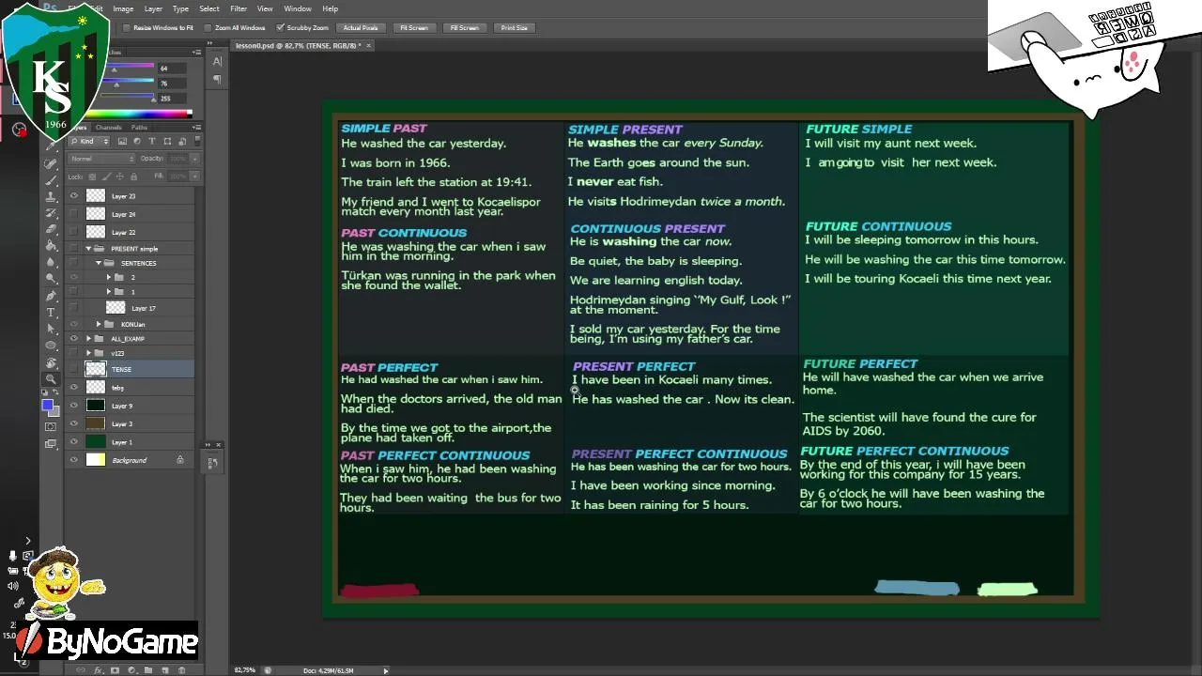Click the lock icon on Background layer

point(180,460)
